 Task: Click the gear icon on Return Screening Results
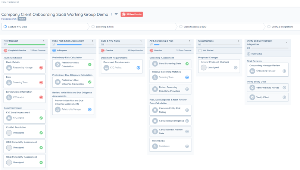point(155,89)
